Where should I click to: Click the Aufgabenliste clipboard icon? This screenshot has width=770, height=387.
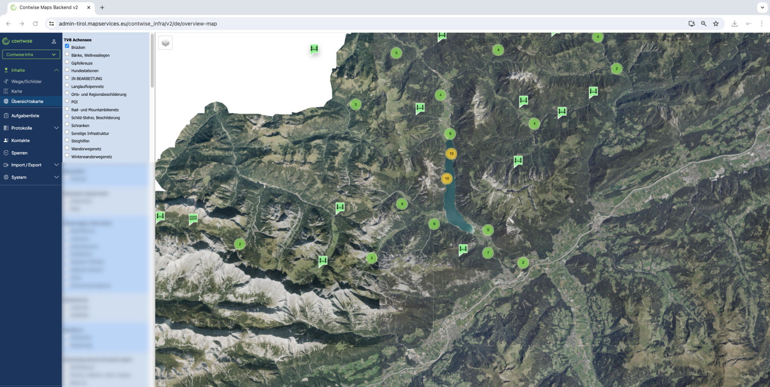[6, 116]
